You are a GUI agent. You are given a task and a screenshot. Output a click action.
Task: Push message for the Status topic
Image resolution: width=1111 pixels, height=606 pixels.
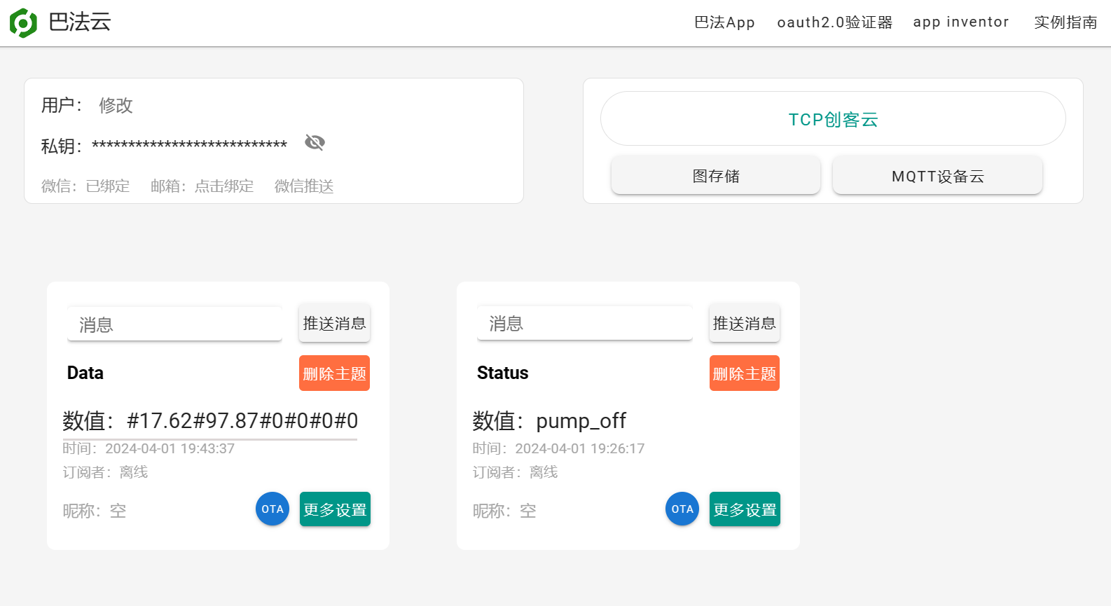click(x=744, y=323)
